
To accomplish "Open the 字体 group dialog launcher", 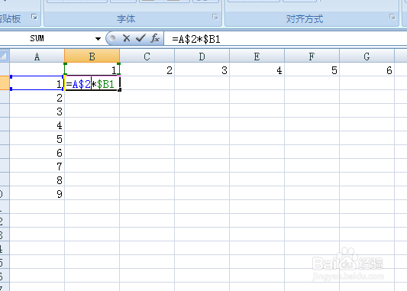I will point(215,17).
